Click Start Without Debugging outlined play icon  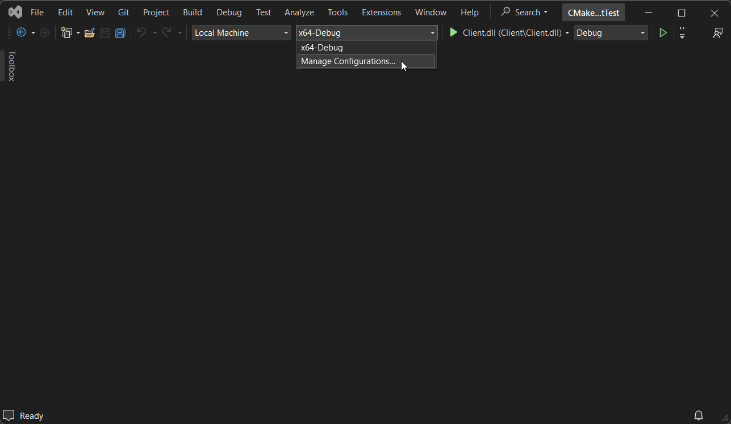coord(663,33)
